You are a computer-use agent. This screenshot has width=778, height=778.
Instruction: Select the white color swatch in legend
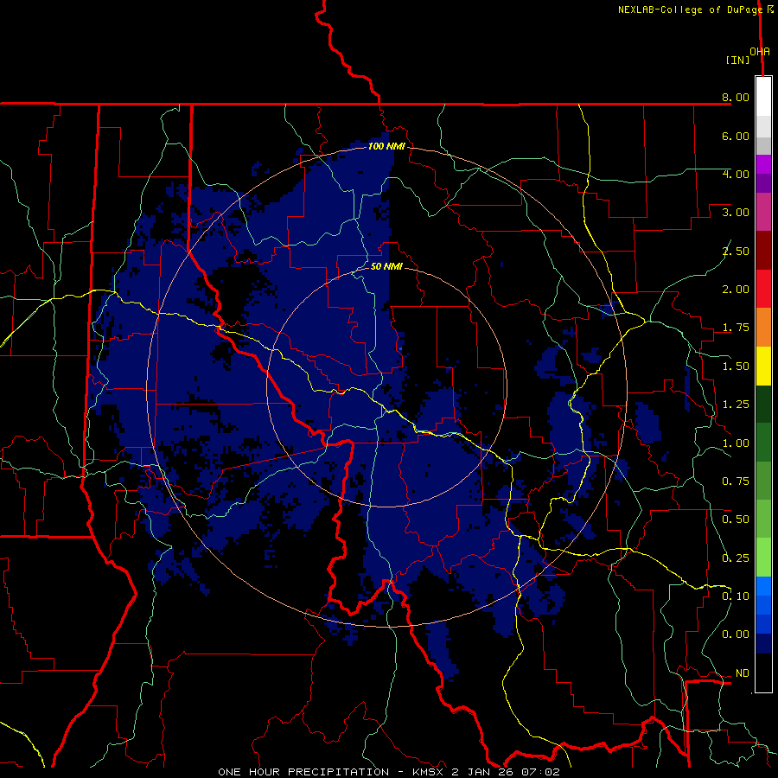click(763, 97)
